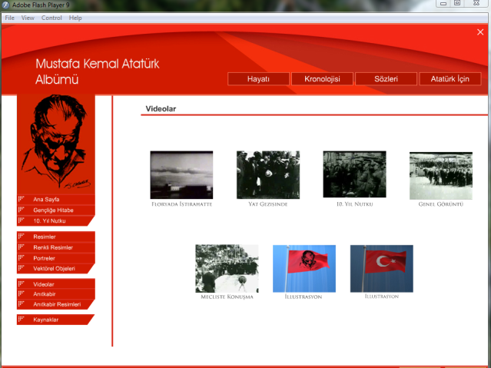Image resolution: width=491 pixels, height=368 pixels.
Task: Play the Yat Gezisinde video
Action: coord(267,174)
